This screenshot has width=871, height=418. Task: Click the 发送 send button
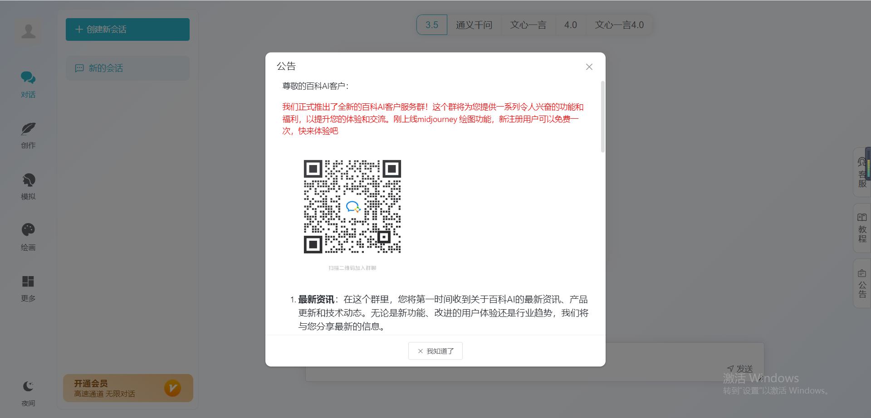[x=740, y=369]
